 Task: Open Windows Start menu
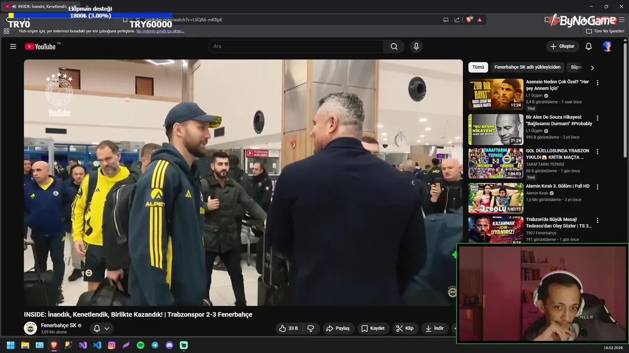pyautogui.click(x=10, y=345)
